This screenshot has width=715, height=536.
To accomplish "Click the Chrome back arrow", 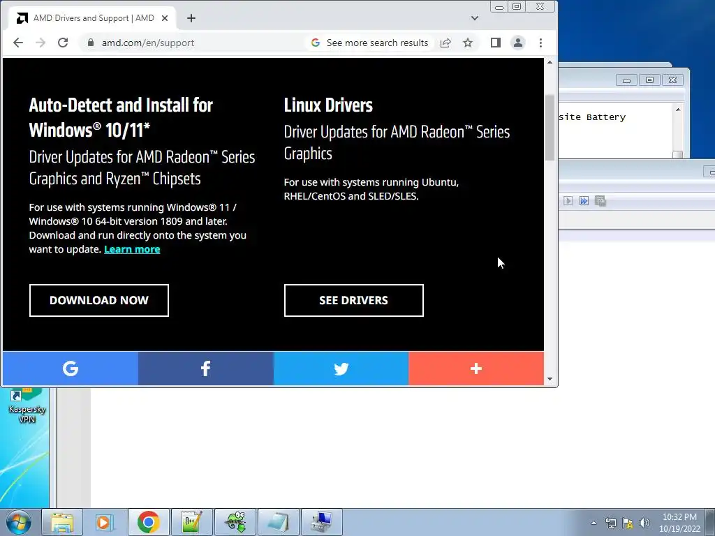I will click(18, 43).
